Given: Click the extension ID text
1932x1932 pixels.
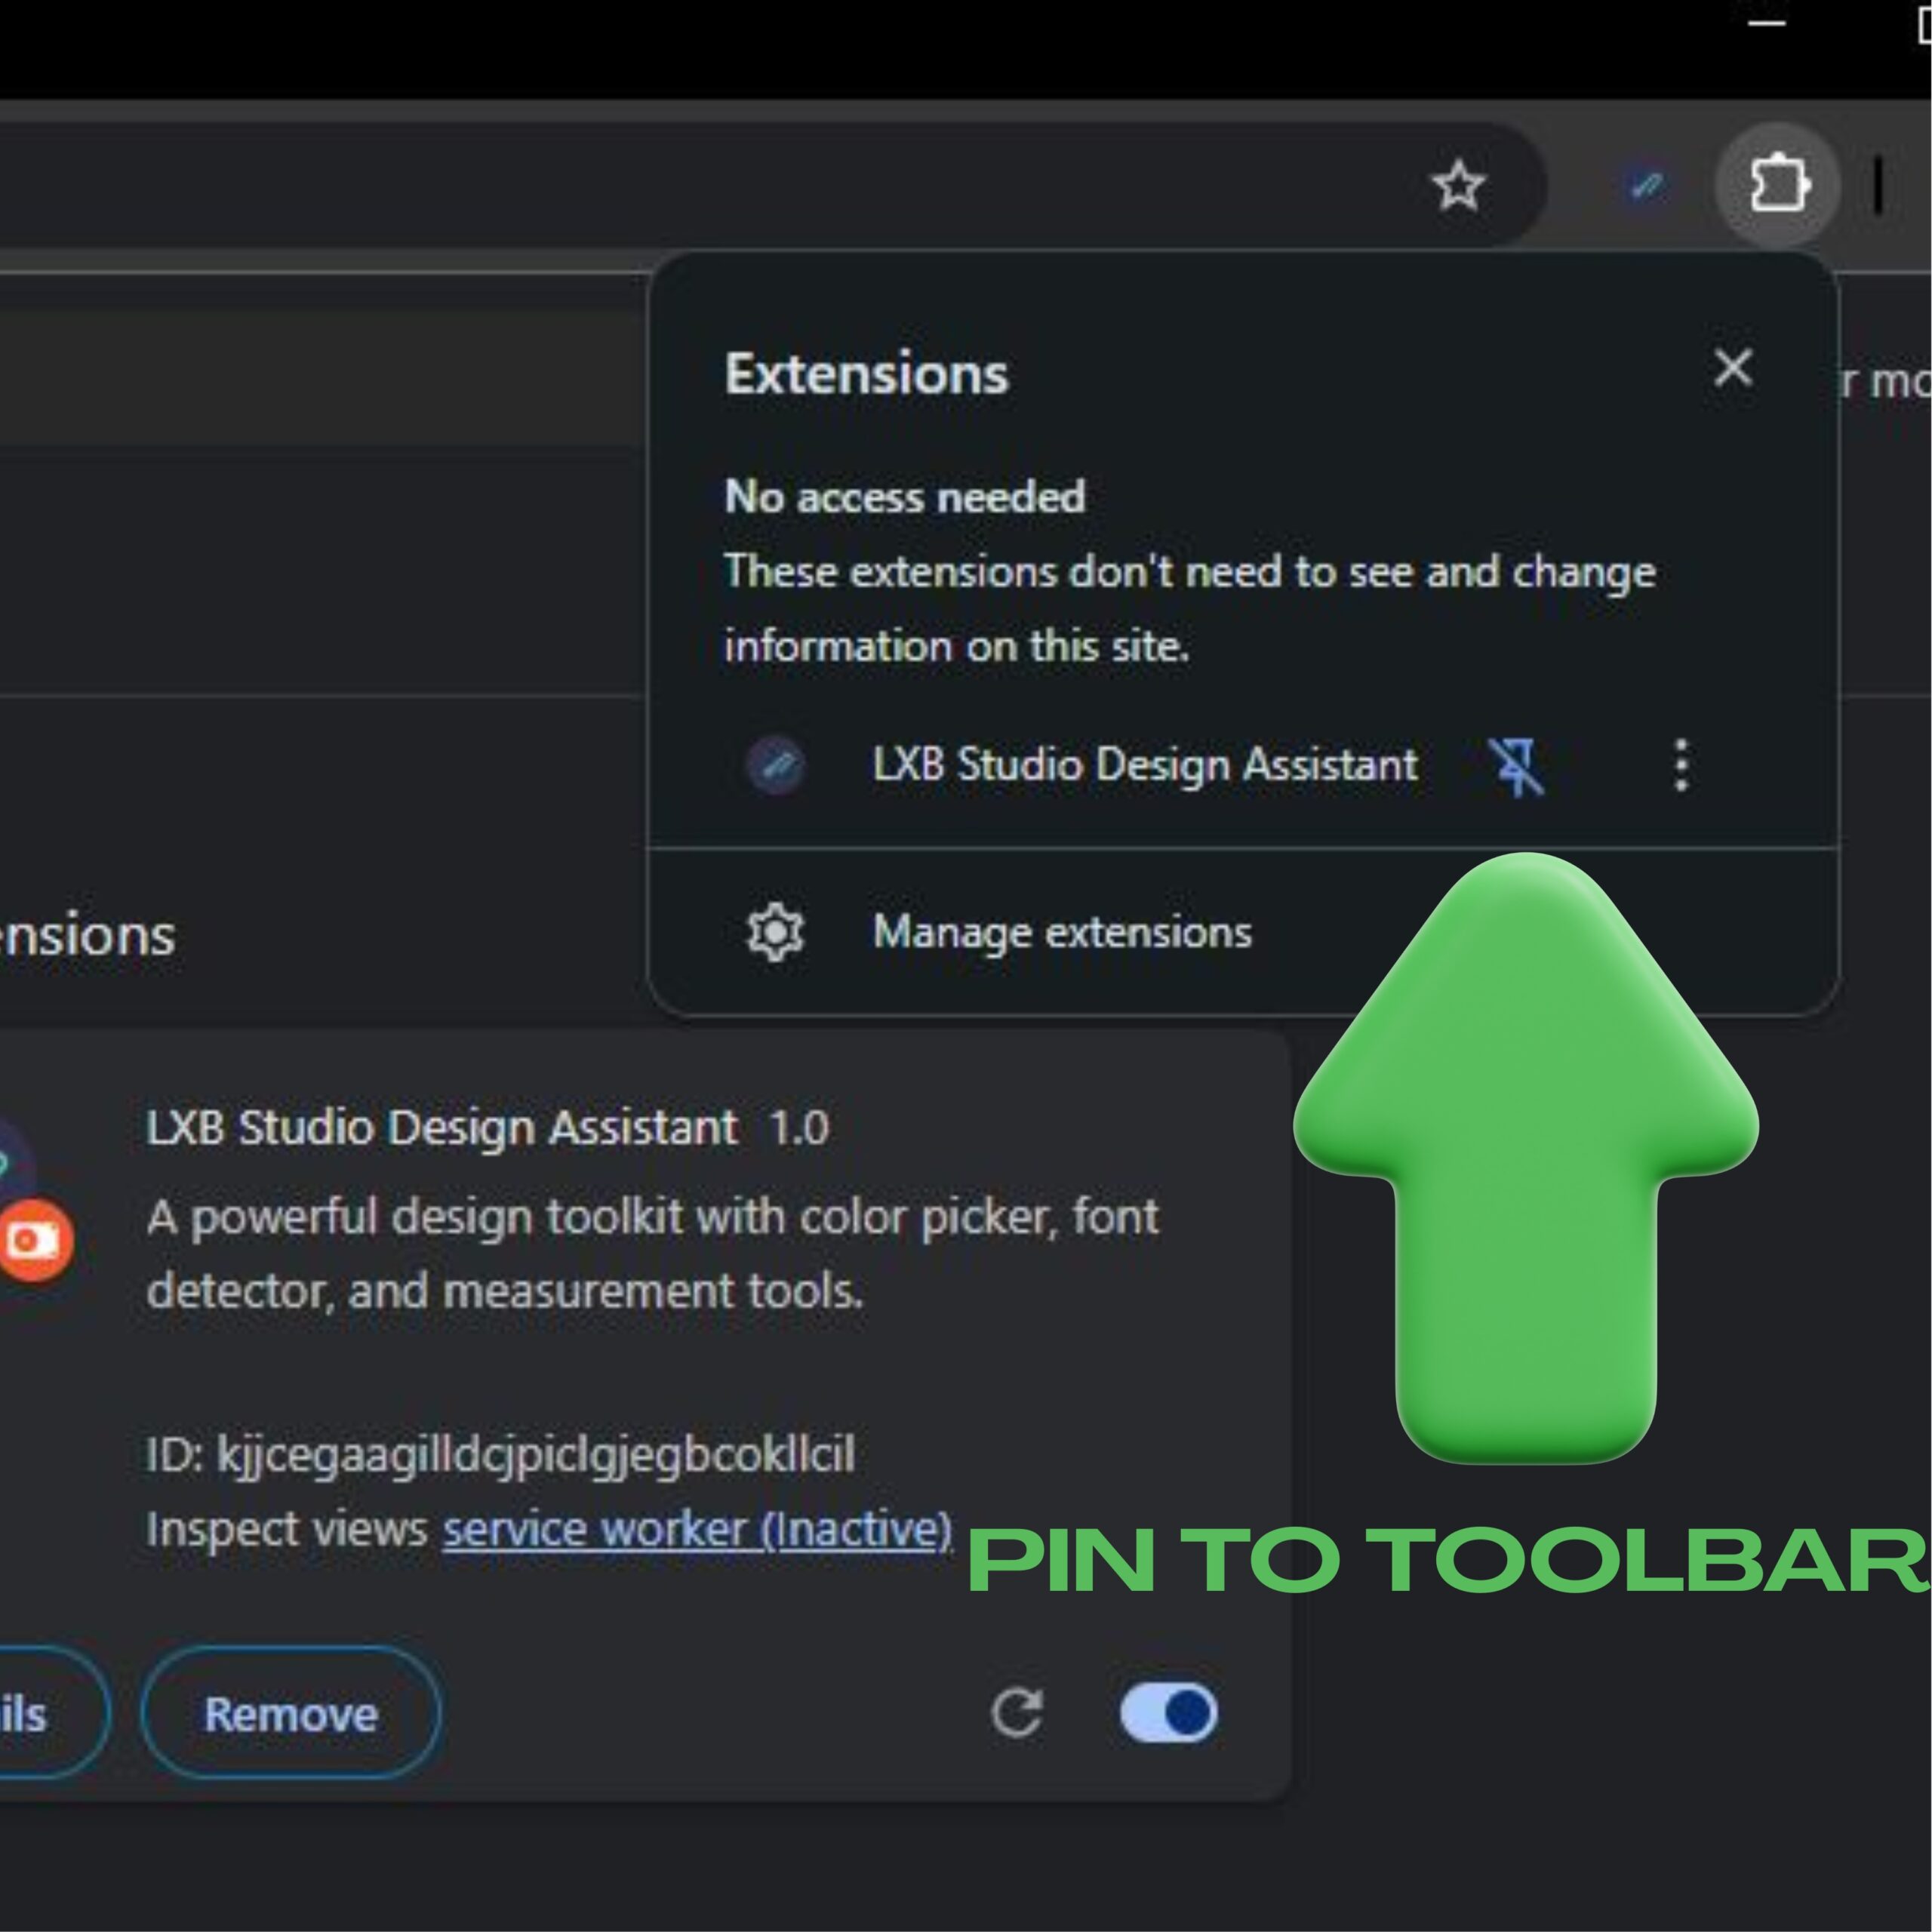Looking at the screenshot, I should coord(500,1454).
